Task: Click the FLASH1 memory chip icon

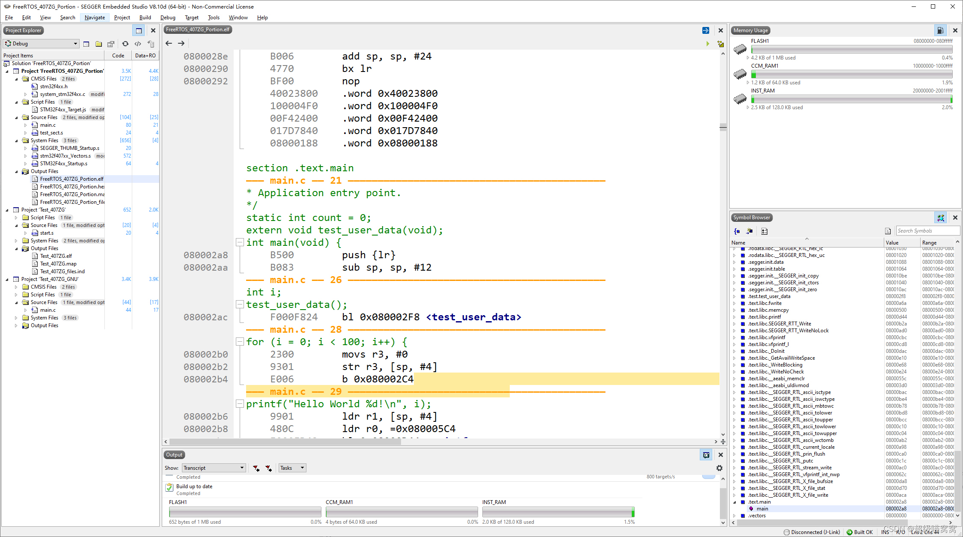Action: click(740, 49)
